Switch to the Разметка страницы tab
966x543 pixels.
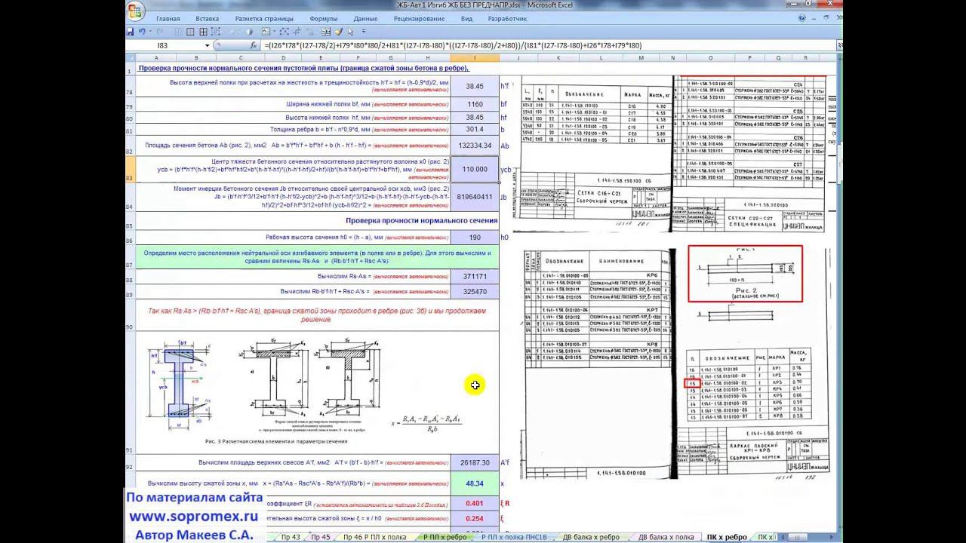coord(264,18)
